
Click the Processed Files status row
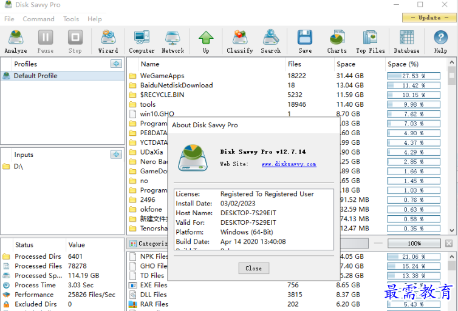coord(63,266)
